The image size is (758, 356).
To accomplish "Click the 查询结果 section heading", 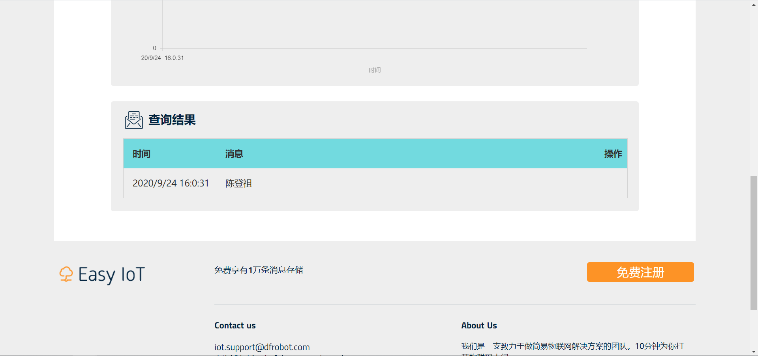I will [172, 120].
